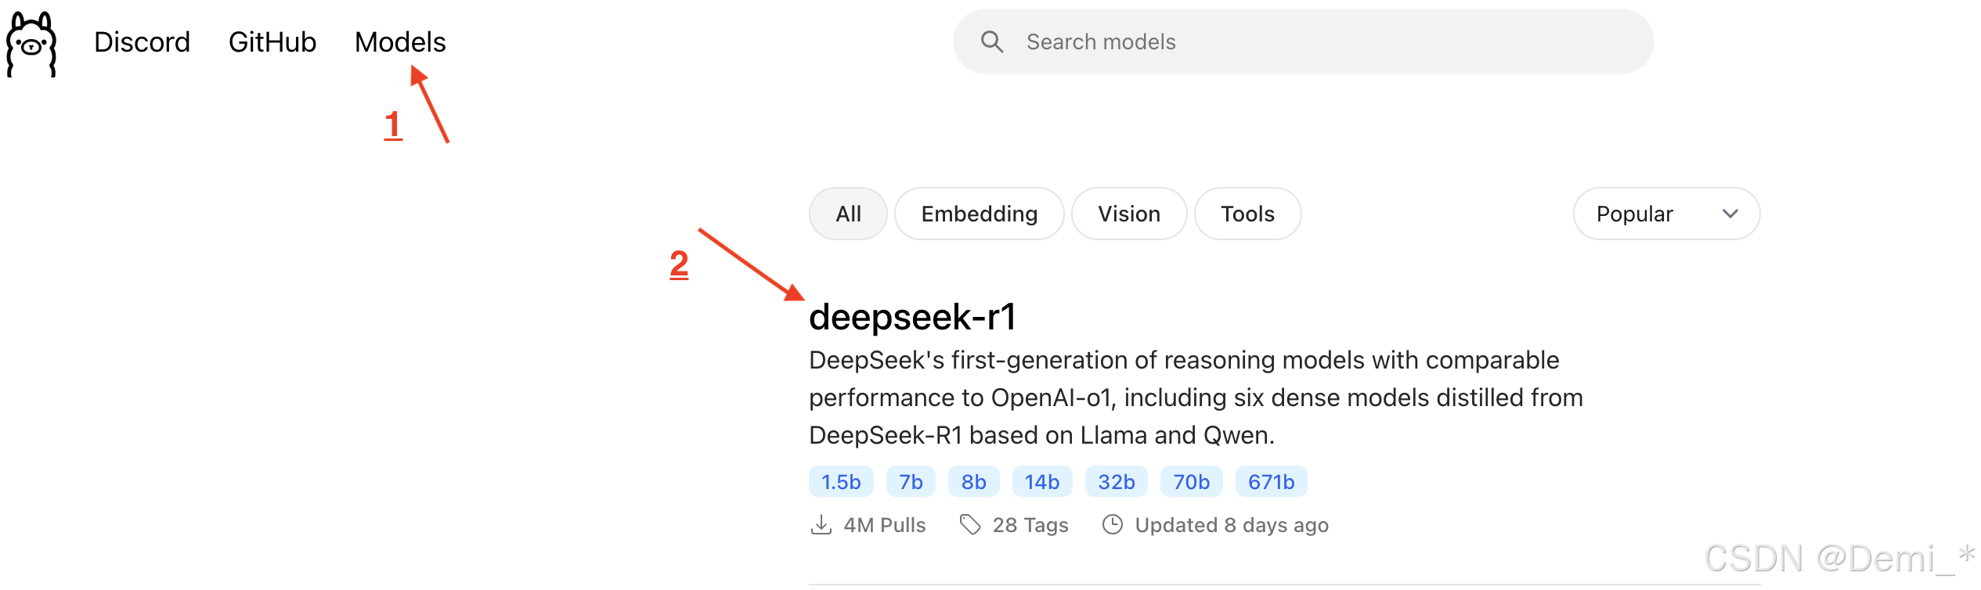Go to the Models page
The width and height of the screenshot is (1981, 590).
coord(399,42)
